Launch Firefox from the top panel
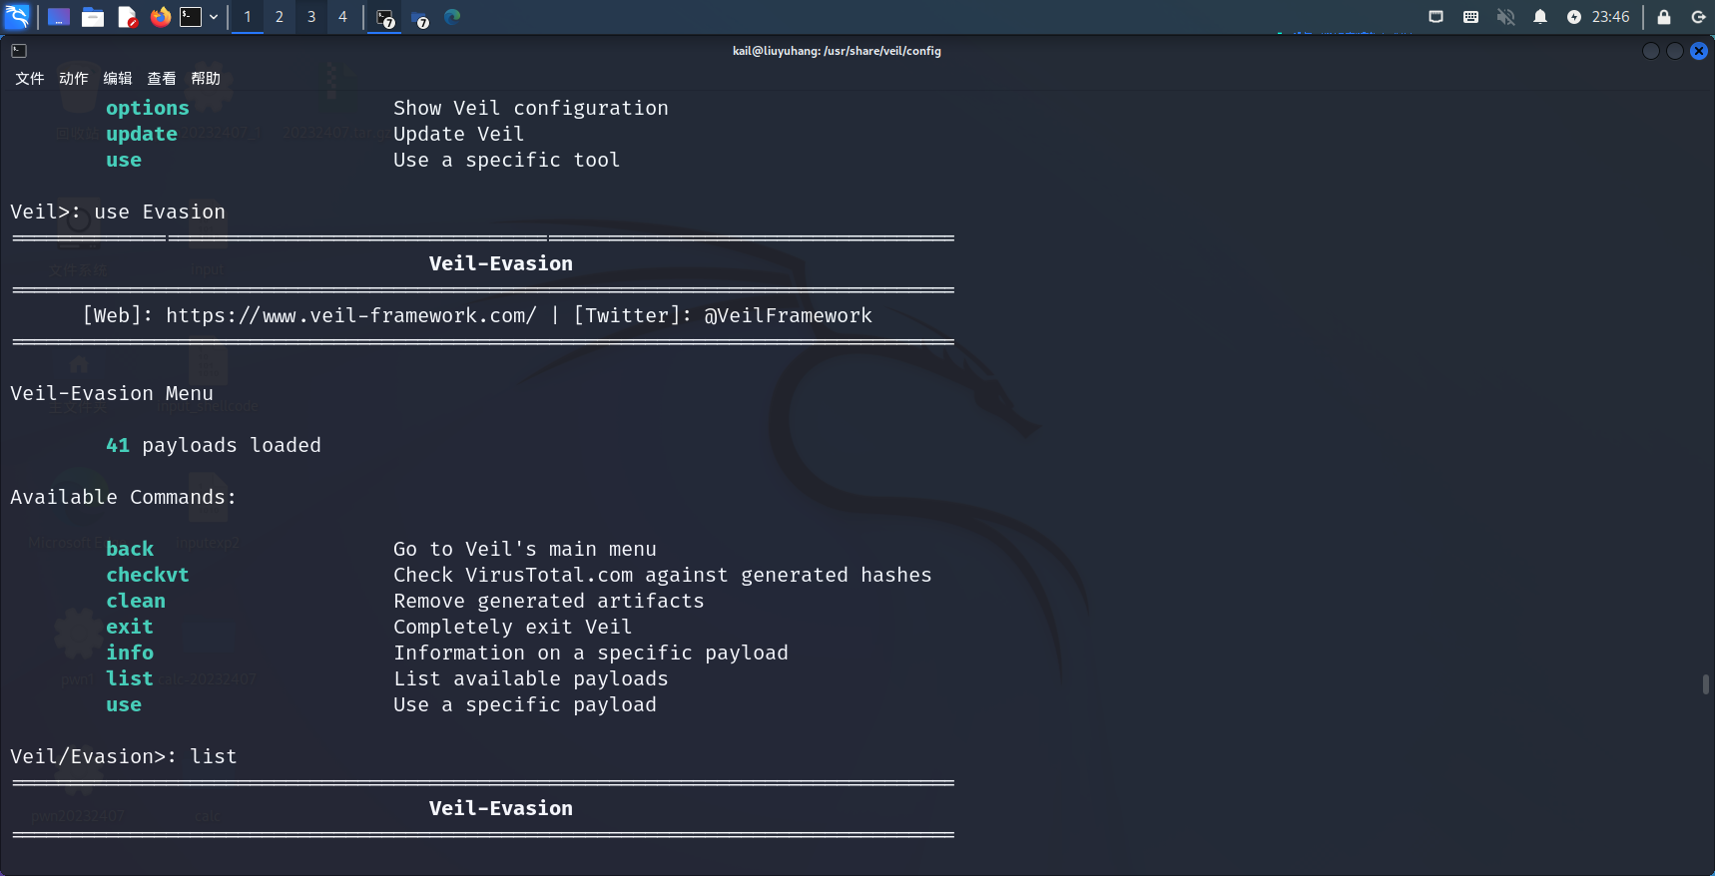1715x876 pixels. click(160, 17)
